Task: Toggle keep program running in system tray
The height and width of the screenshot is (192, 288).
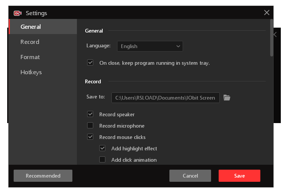Action: pos(90,63)
